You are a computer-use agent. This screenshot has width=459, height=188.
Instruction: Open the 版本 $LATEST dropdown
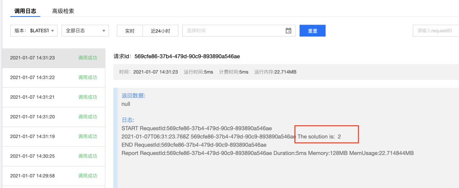pyautogui.click(x=34, y=30)
